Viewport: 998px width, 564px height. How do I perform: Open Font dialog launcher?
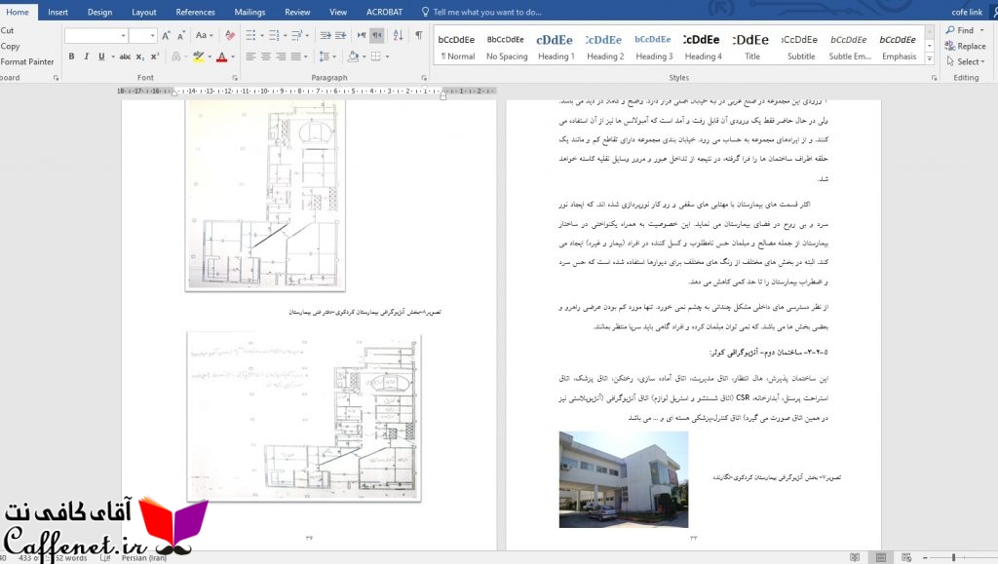tap(235, 78)
